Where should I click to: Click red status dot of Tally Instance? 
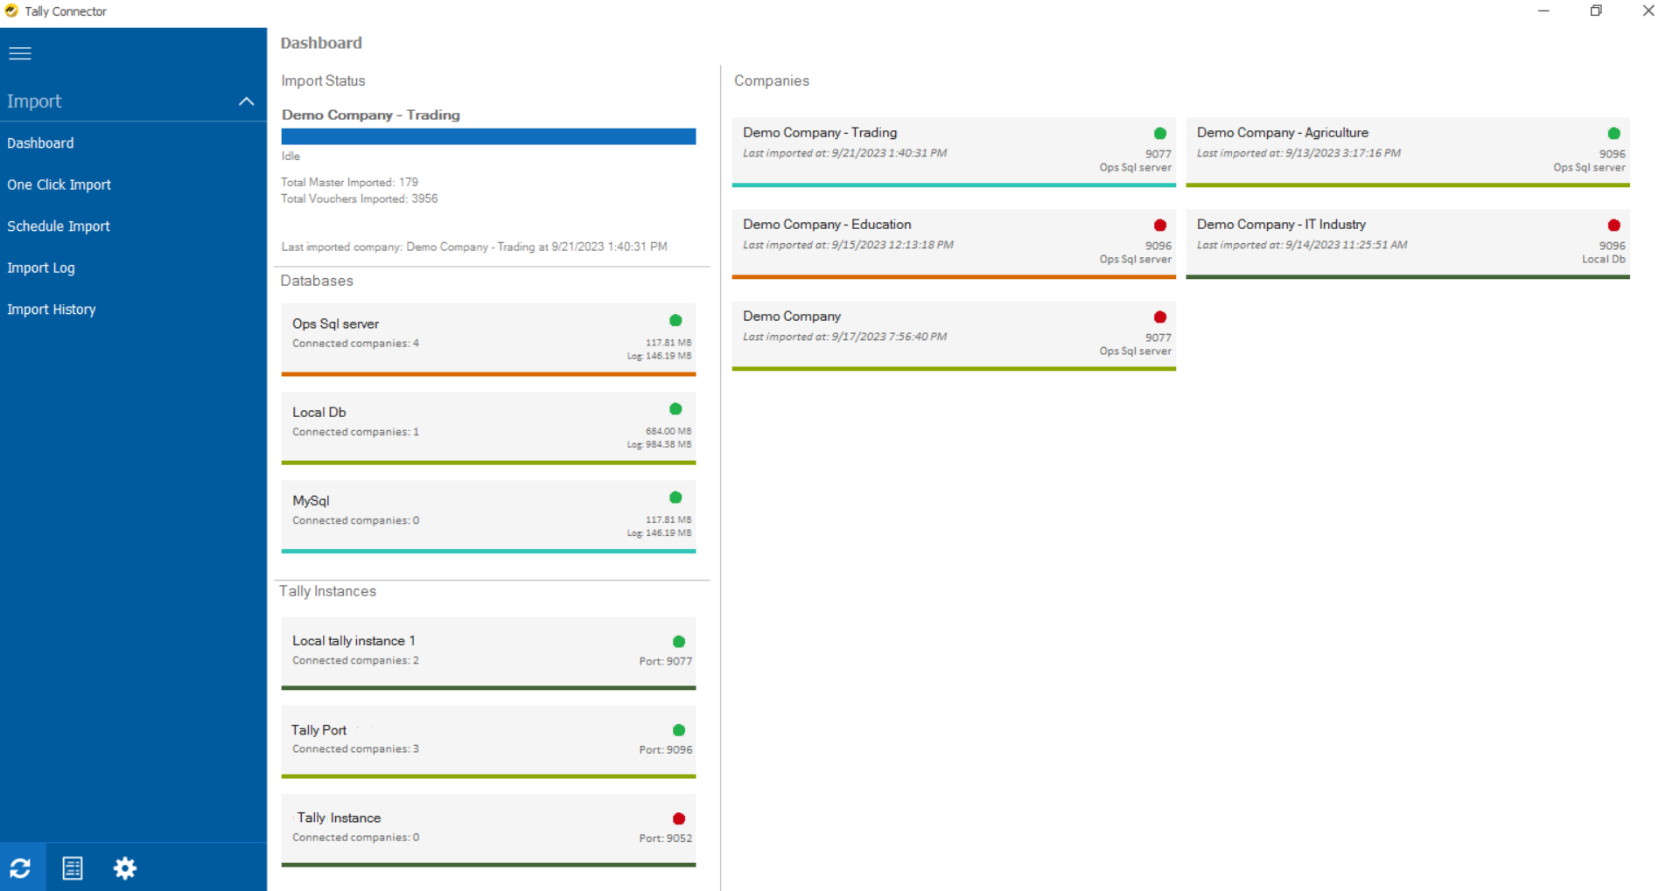678,819
